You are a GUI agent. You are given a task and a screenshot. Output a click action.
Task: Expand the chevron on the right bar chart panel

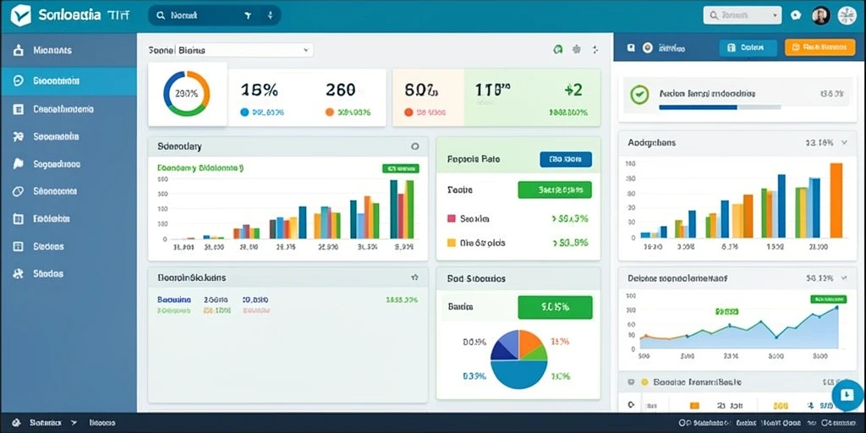(x=844, y=142)
